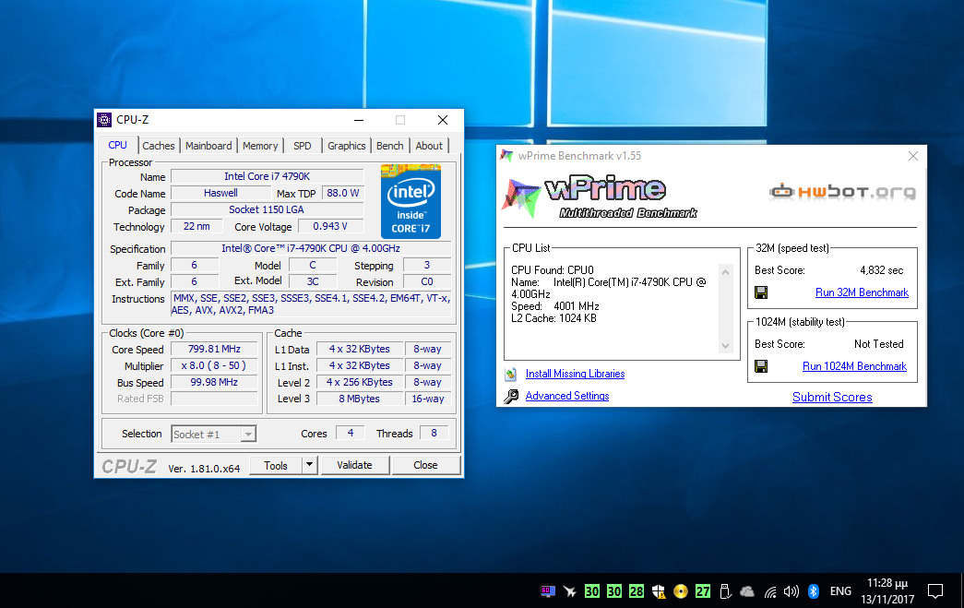
Task: Switch to the Caches tab
Action: click(159, 146)
